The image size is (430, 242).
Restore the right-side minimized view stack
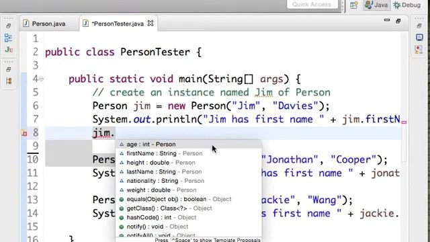(419, 26)
